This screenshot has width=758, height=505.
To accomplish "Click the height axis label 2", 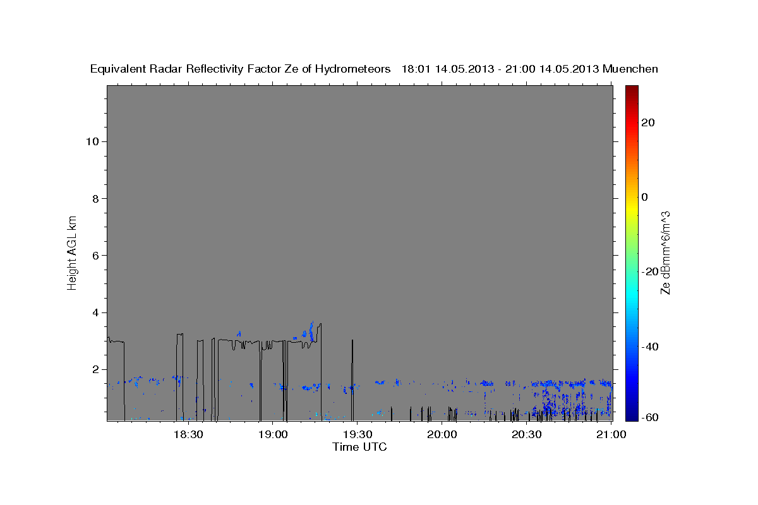I will [94, 369].
